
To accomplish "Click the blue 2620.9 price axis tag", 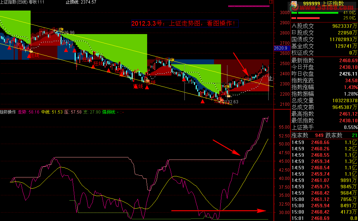I will click(282, 48).
